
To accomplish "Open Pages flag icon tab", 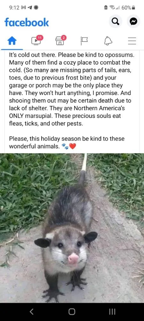I will tap(84, 41).
